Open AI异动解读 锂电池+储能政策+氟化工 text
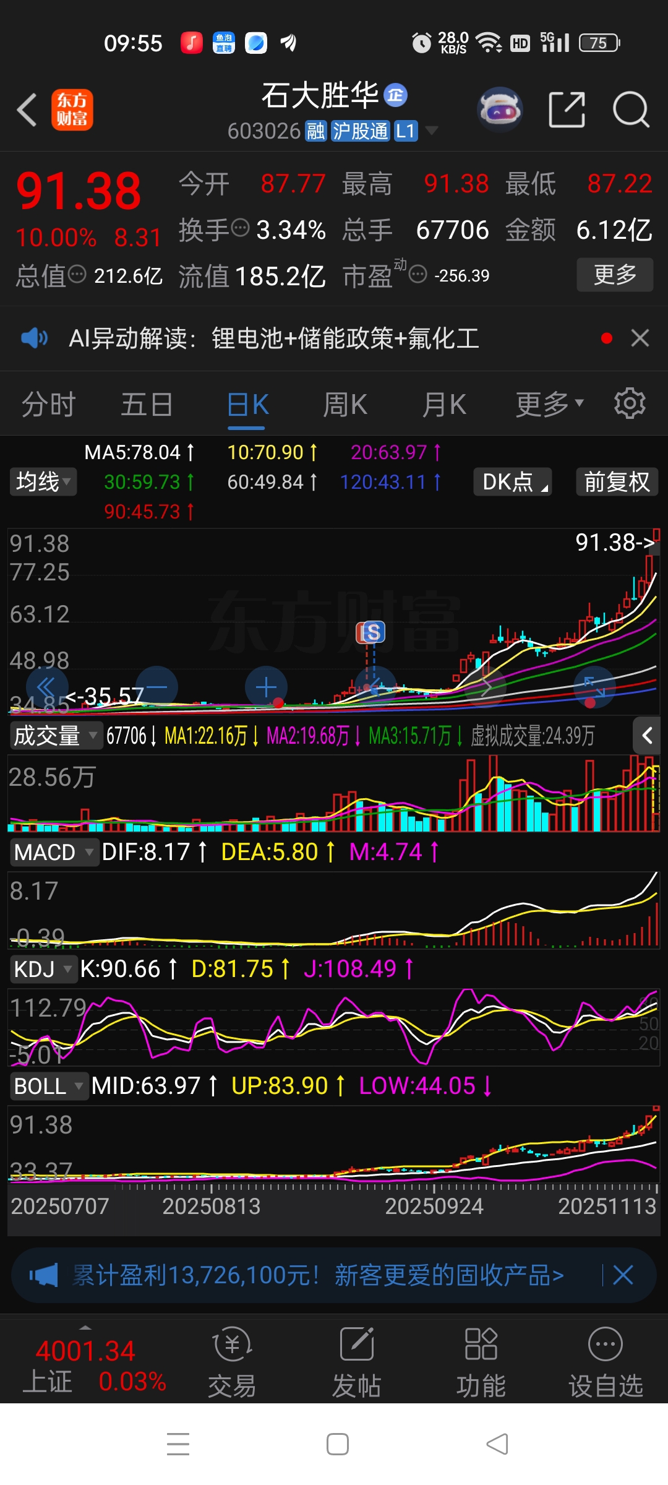This screenshot has height=1485, width=668. [274, 338]
